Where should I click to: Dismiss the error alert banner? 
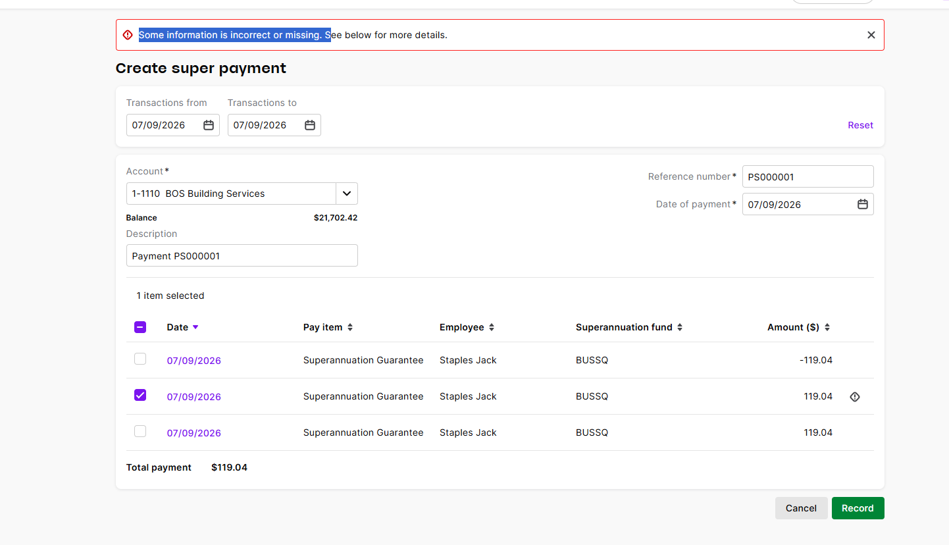click(x=871, y=35)
